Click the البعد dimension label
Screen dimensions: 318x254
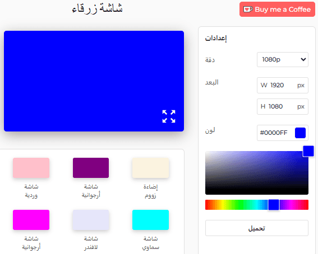pyautogui.click(x=212, y=82)
